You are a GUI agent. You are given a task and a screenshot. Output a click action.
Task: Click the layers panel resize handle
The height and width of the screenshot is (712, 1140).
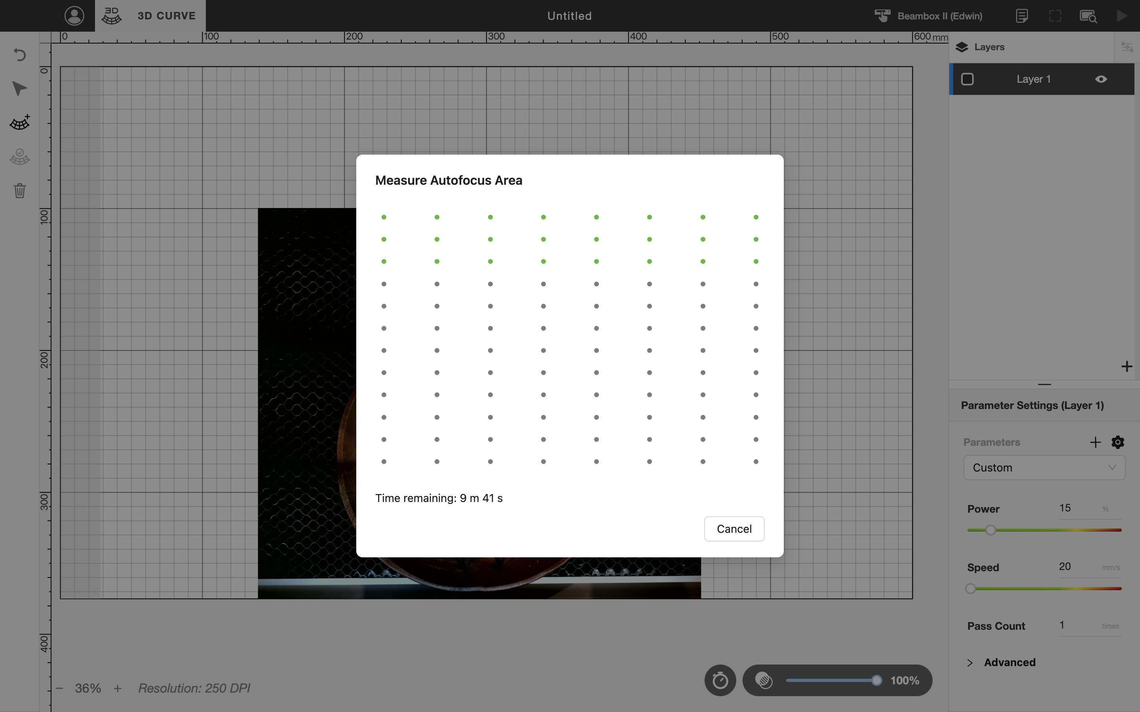(1044, 384)
